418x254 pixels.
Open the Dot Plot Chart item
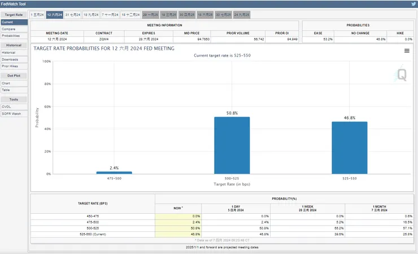click(x=6, y=83)
